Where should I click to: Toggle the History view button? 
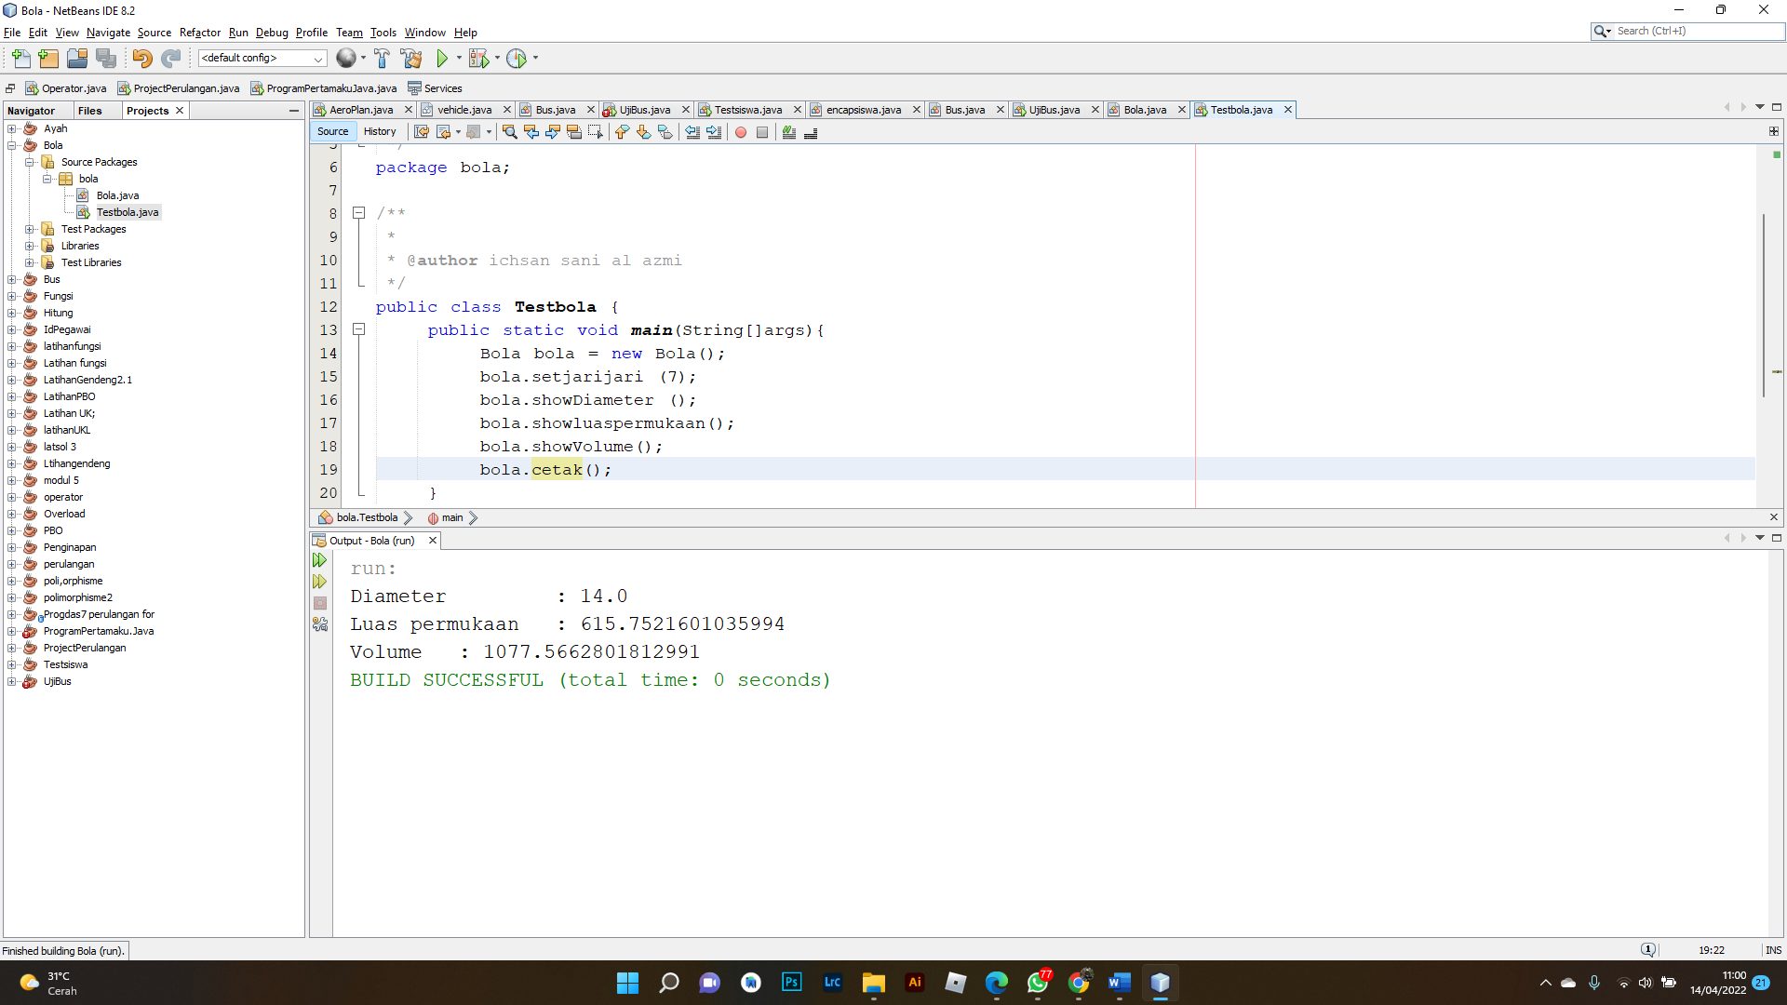[x=380, y=131]
